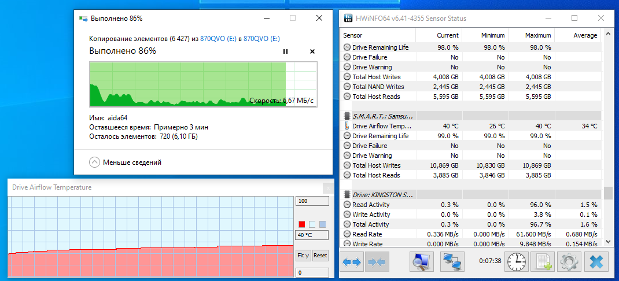Viewport: 619px width, 281px height.
Task: Select the darker blue grid swatch
Action: tap(323, 224)
